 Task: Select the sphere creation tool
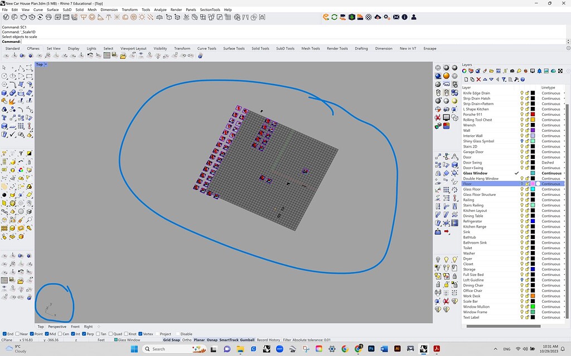12,92
